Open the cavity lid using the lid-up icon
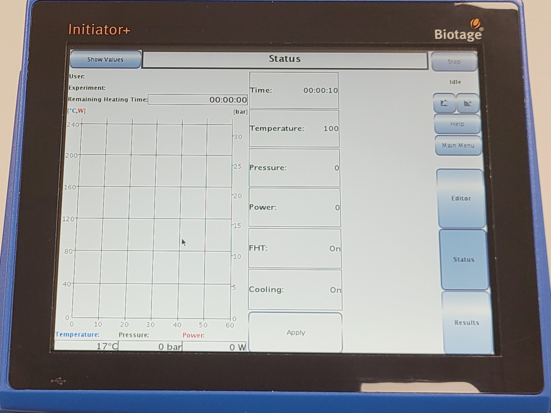The width and height of the screenshot is (551, 413). point(444,103)
